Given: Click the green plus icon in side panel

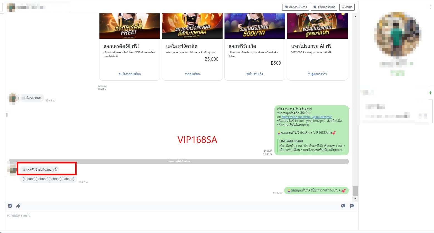Looking at the screenshot, I should point(430,93).
